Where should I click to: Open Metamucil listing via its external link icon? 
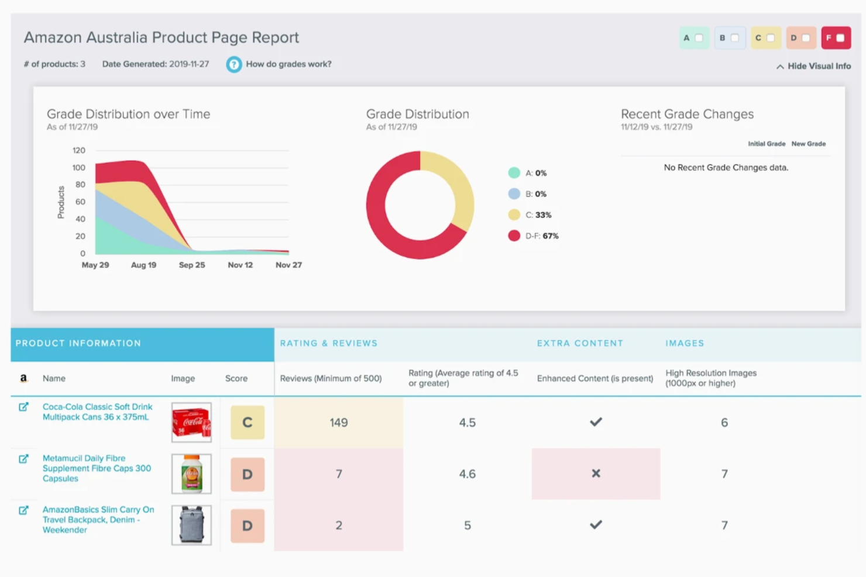pyautogui.click(x=23, y=459)
